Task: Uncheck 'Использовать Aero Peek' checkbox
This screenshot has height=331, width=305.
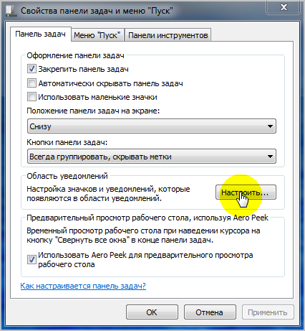Action: coord(32,259)
